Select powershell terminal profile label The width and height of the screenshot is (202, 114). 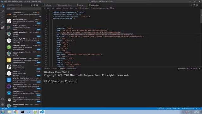[x=182, y=69]
